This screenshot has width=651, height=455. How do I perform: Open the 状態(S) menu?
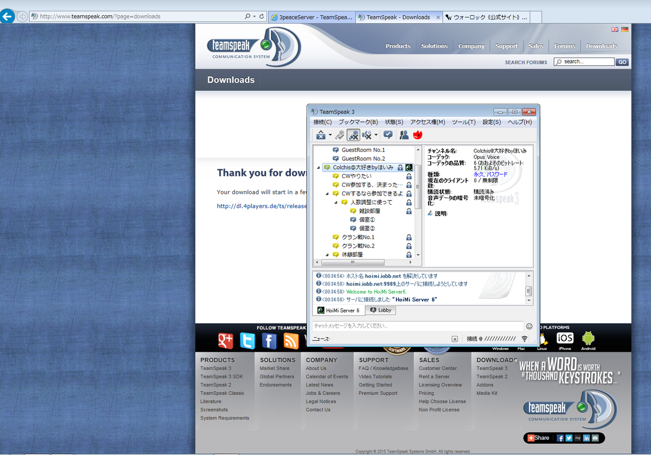tap(394, 122)
